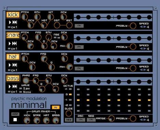Click the bass fast-forward step icon
The width and height of the screenshot is (160, 130).
(x=15, y=86)
